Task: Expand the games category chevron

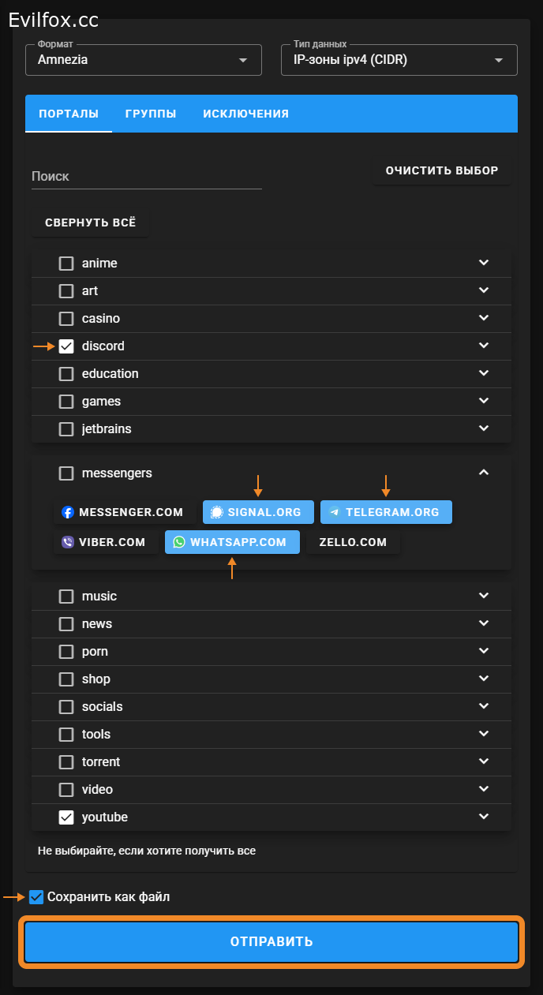Action: 484,401
